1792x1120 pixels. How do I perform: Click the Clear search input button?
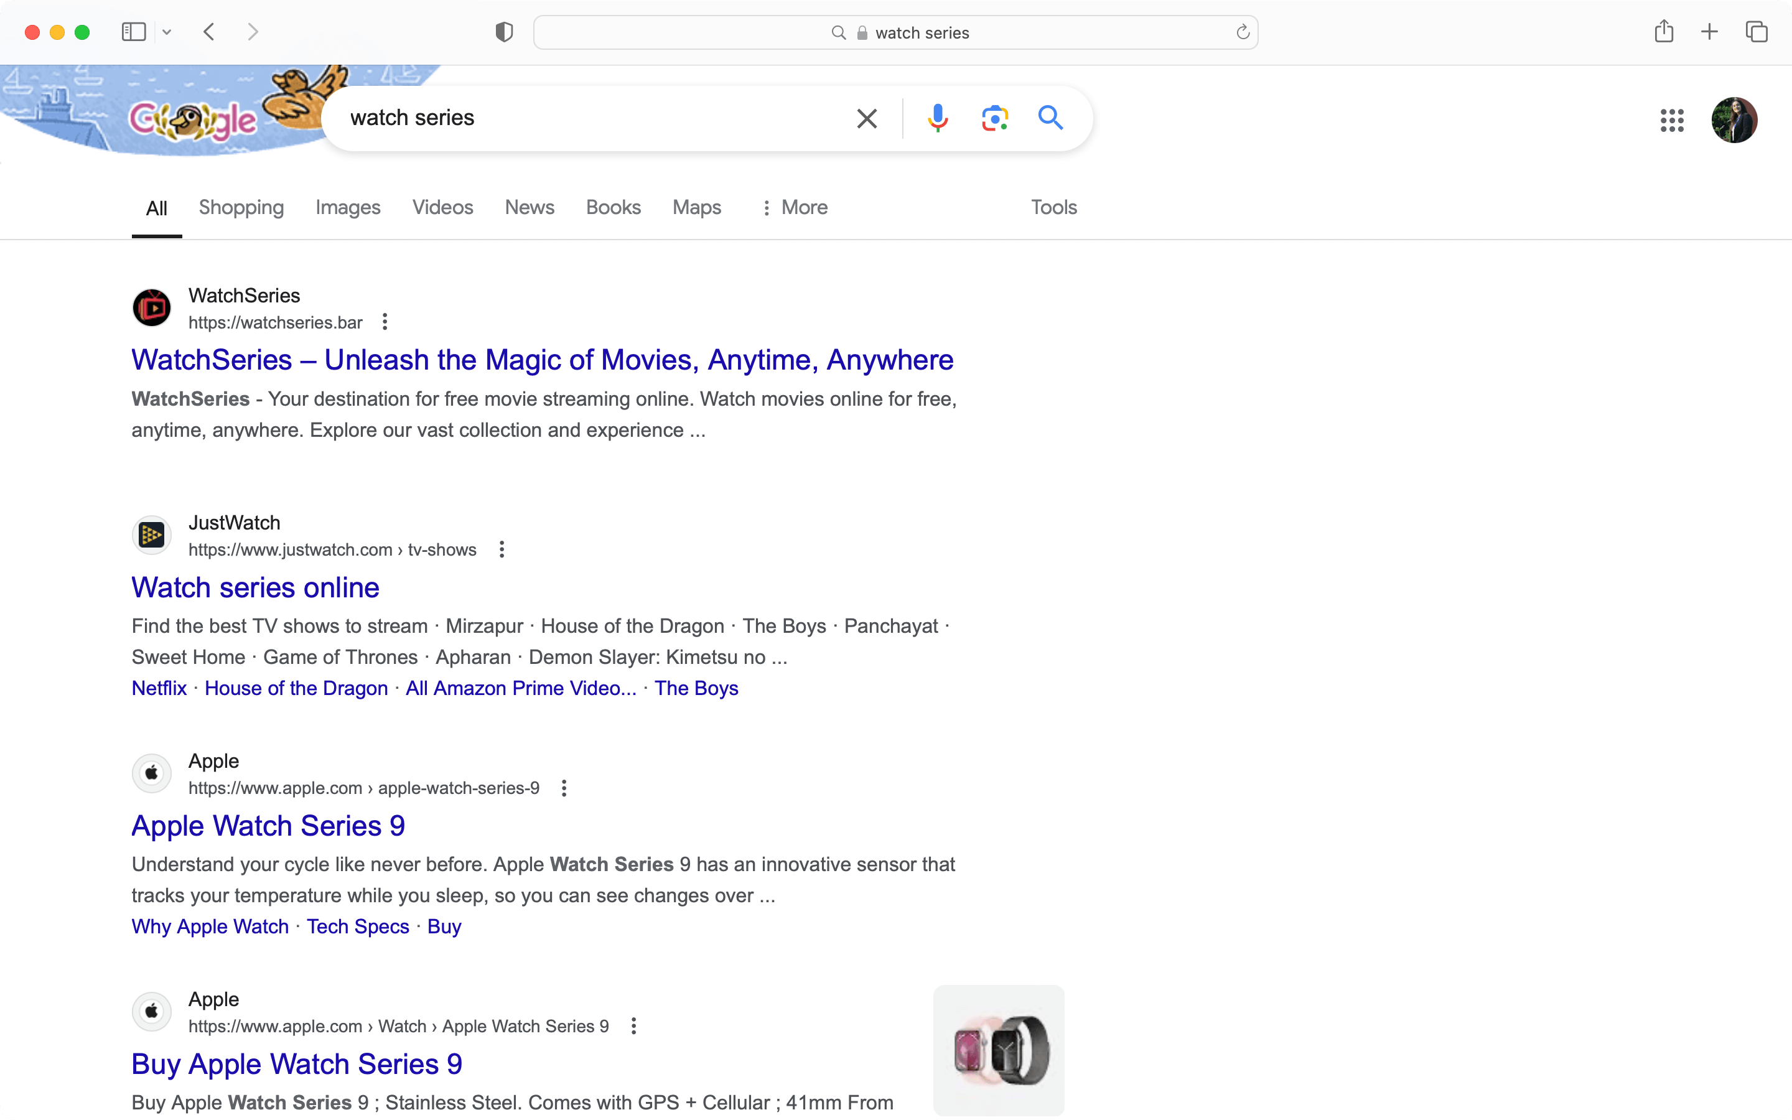click(867, 119)
